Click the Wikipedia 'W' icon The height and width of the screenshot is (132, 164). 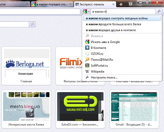pyautogui.click(x=87, y=72)
